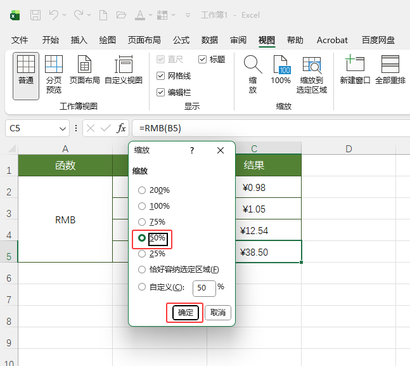Open Insert Function fx dialog
This screenshot has width=410, height=366.
point(121,128)
